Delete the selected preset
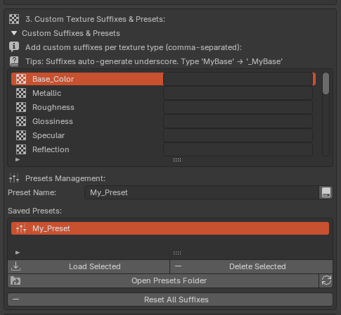Viewport: 341px width, 315px height. [252, 266]
